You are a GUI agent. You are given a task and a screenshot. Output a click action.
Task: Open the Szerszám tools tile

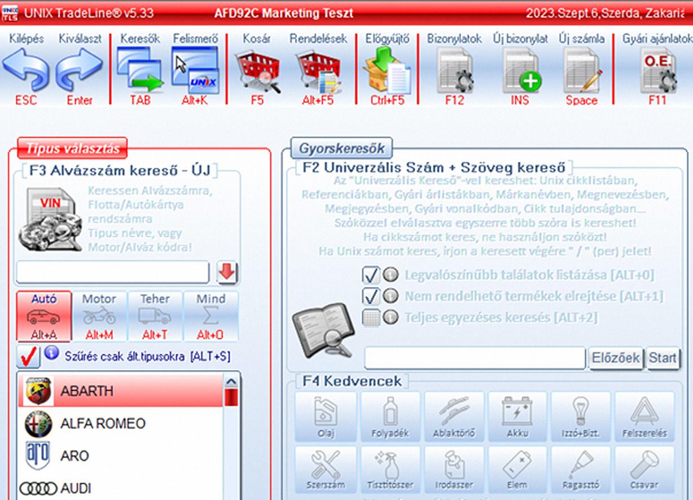326,469
